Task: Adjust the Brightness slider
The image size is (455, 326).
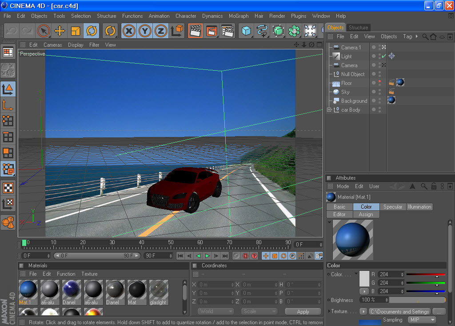Action: (417, 300)
